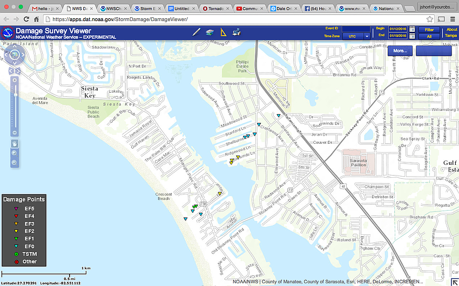Adjust the map zoom level slider handle
Viewport: 459px width, 286px height.
click(15, 95)
